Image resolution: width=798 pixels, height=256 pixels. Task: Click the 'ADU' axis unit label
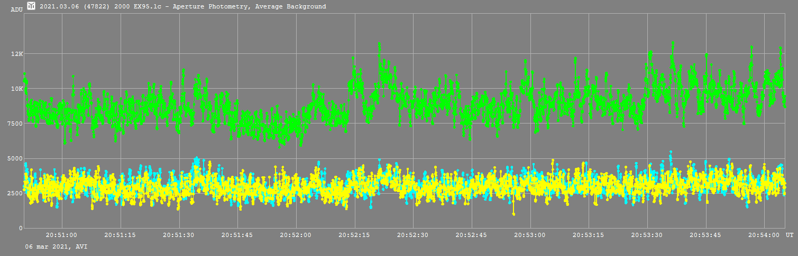coord(16,9)
